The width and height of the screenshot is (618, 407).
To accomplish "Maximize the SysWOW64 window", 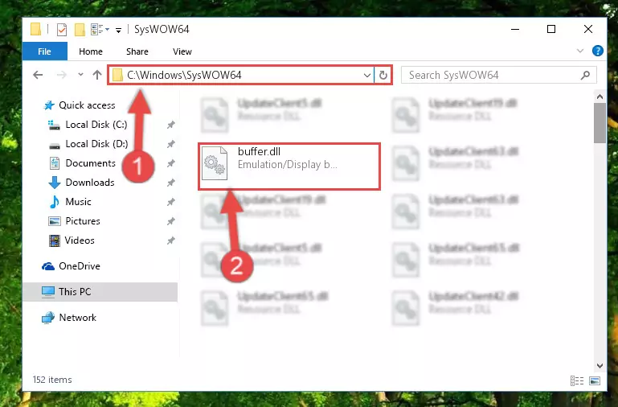I will point(551,29).
